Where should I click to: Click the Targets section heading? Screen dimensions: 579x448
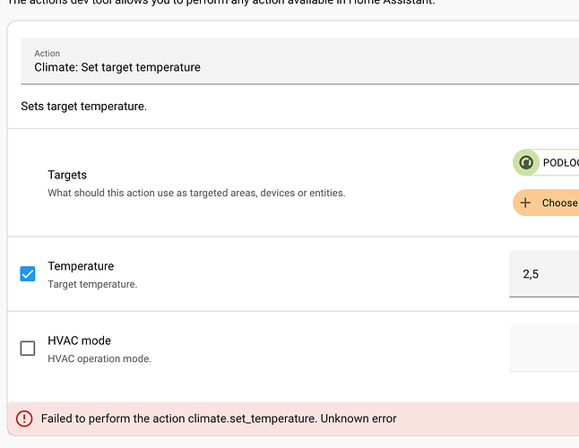(67, 175)
